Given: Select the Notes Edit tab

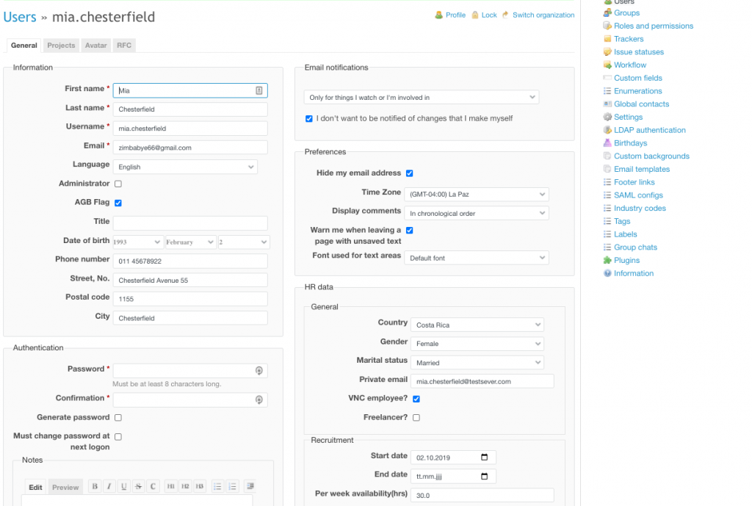Looking at the screenshot, I should (x=35, y=488).
